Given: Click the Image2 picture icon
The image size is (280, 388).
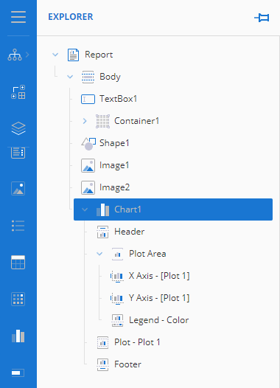Looking at the screenshot, I should coord(88,187).
